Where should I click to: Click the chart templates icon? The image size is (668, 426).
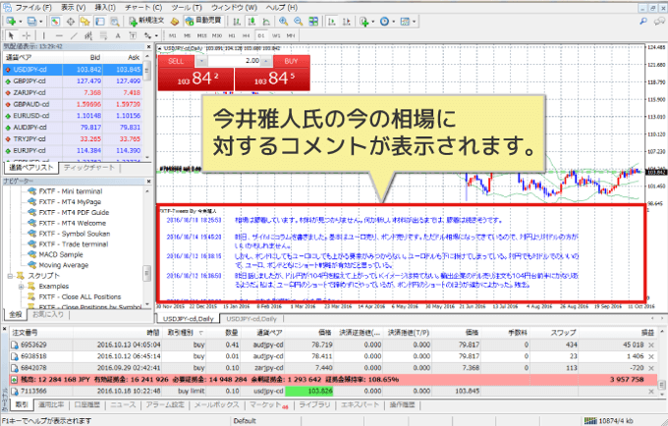(x=405, y=22)
